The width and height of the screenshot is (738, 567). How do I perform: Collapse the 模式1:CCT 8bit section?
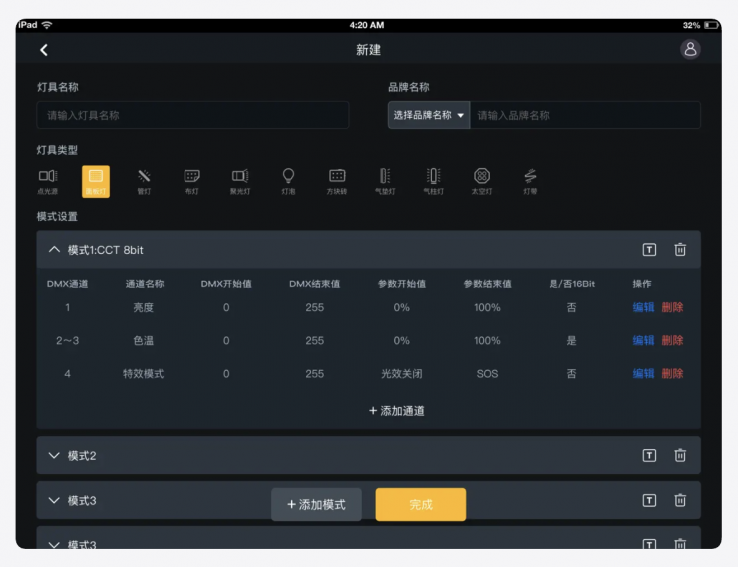55,250
